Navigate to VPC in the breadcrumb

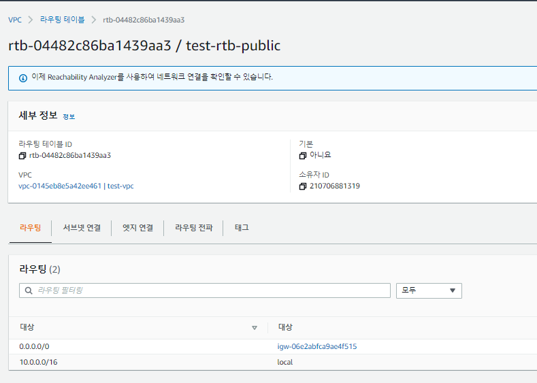pos(15,20)
